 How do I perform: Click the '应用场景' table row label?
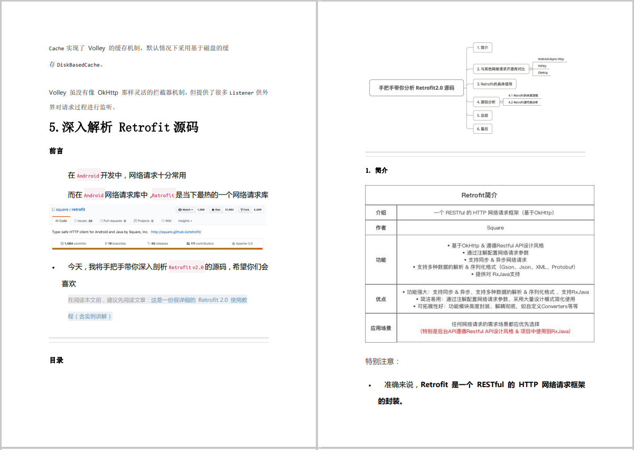coord(381,328)
